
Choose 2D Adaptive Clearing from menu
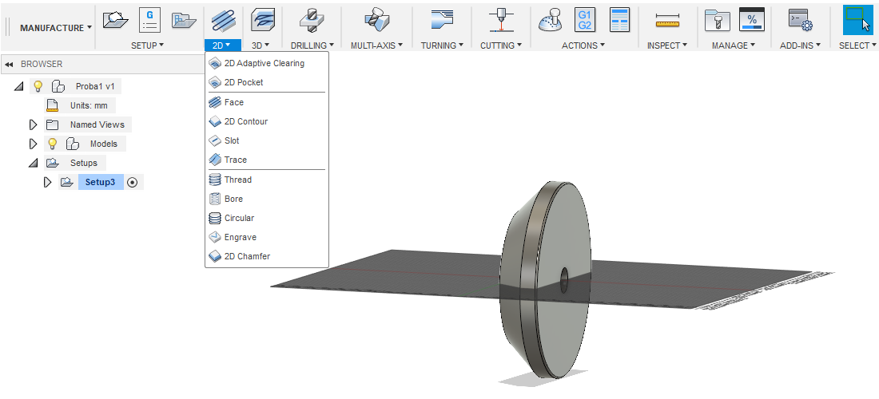[x=264, y=63]
